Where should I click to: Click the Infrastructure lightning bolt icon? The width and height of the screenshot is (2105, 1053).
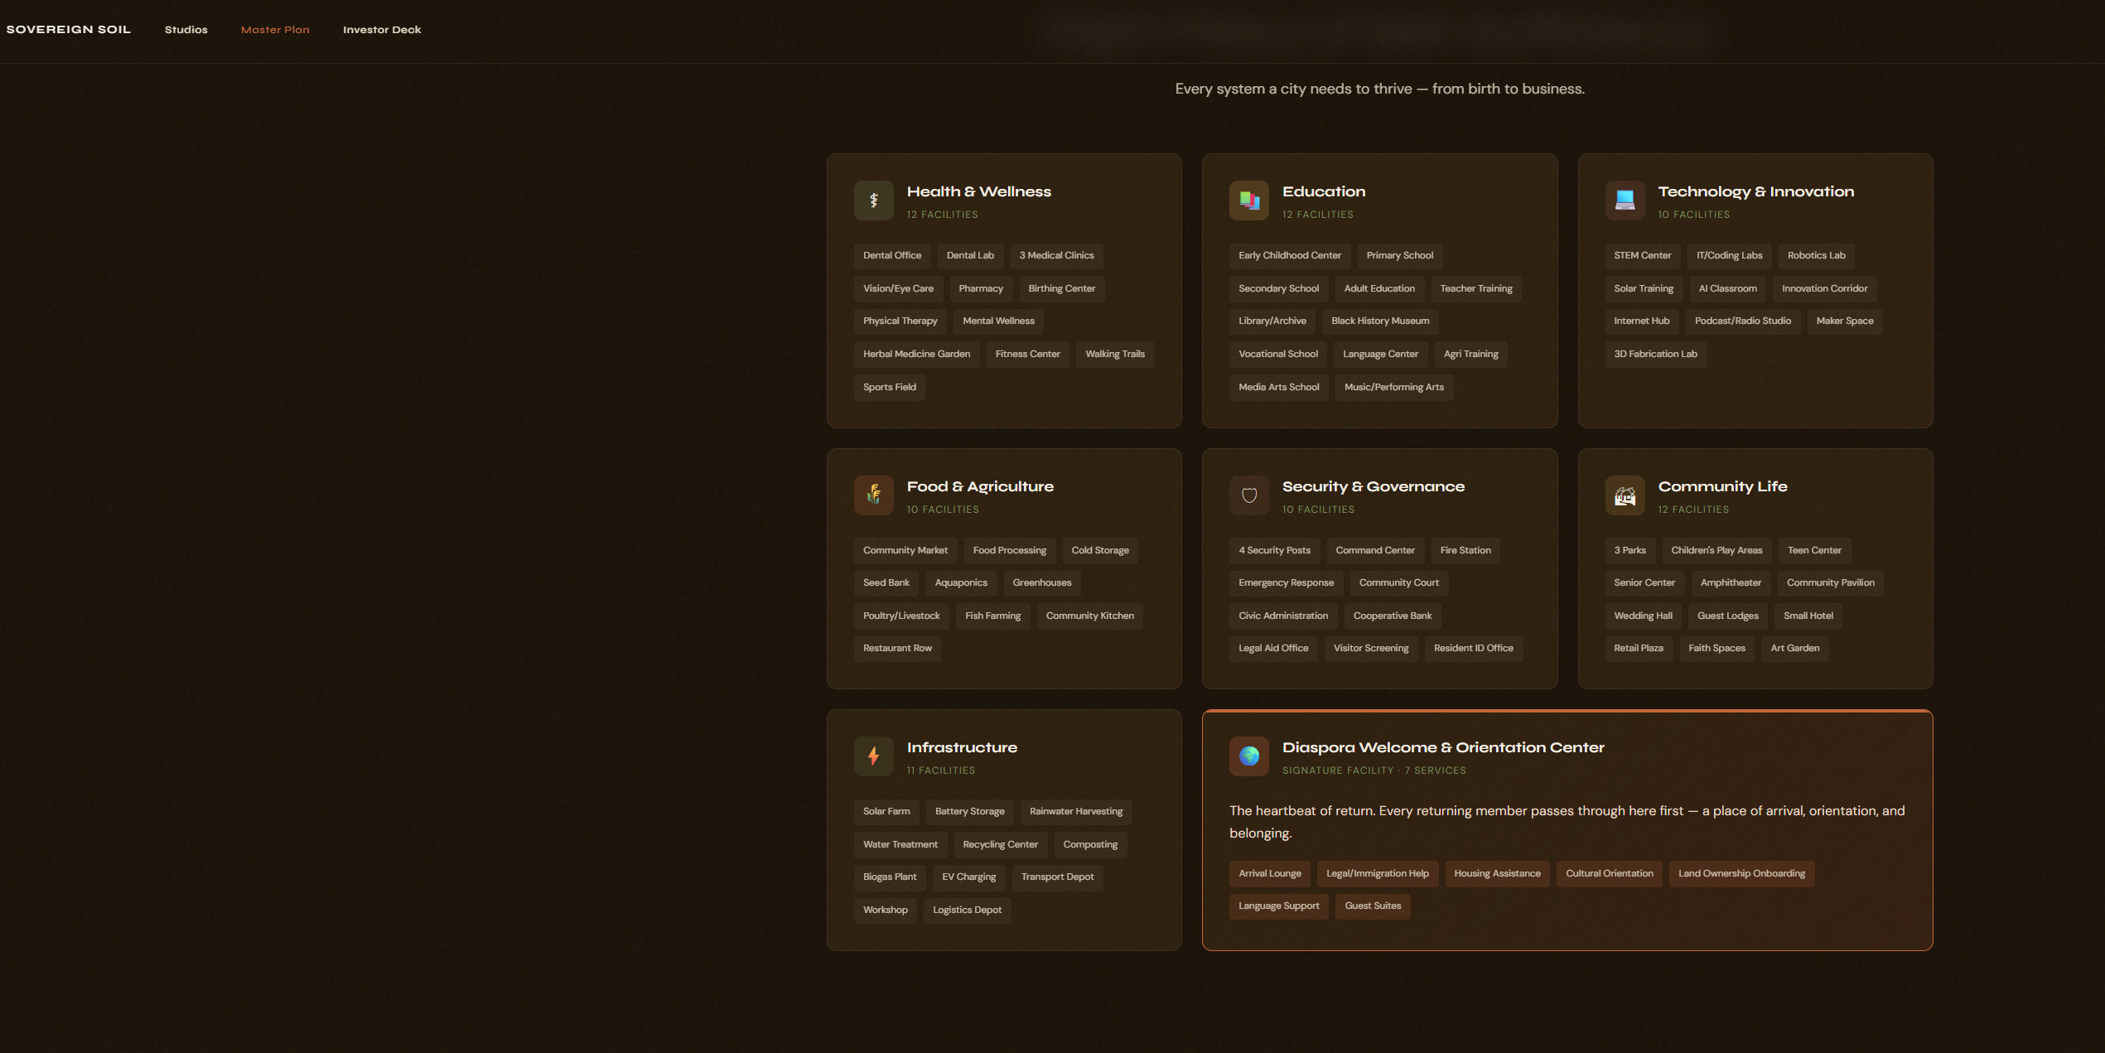(x=873, y=756)
